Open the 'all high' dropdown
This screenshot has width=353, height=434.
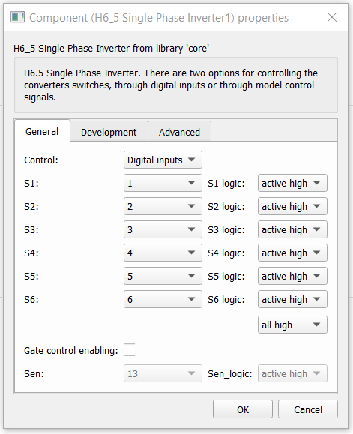click(x=292, y=325)
